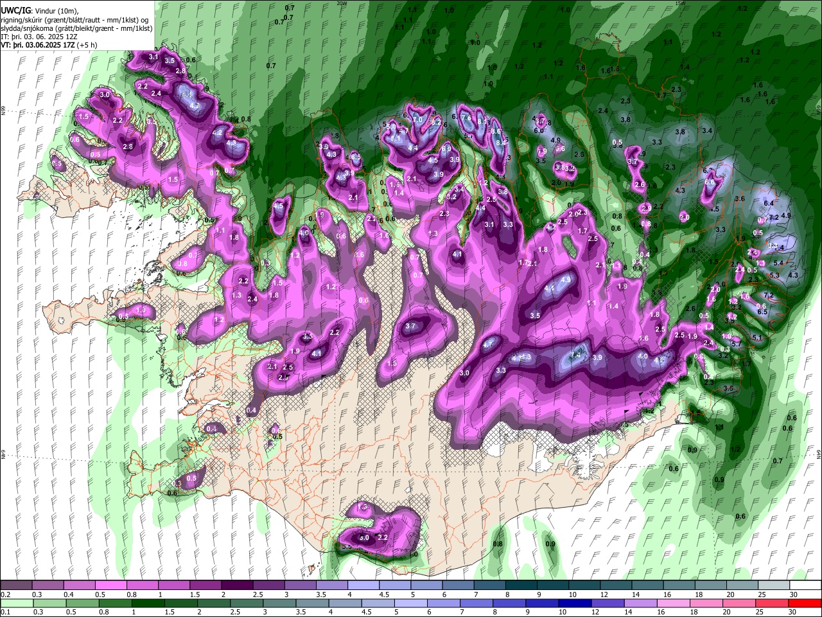This screenshot has width=822, height=617.
Task: Click the 0.2 label in the top legend row
Action: (5, 595)
